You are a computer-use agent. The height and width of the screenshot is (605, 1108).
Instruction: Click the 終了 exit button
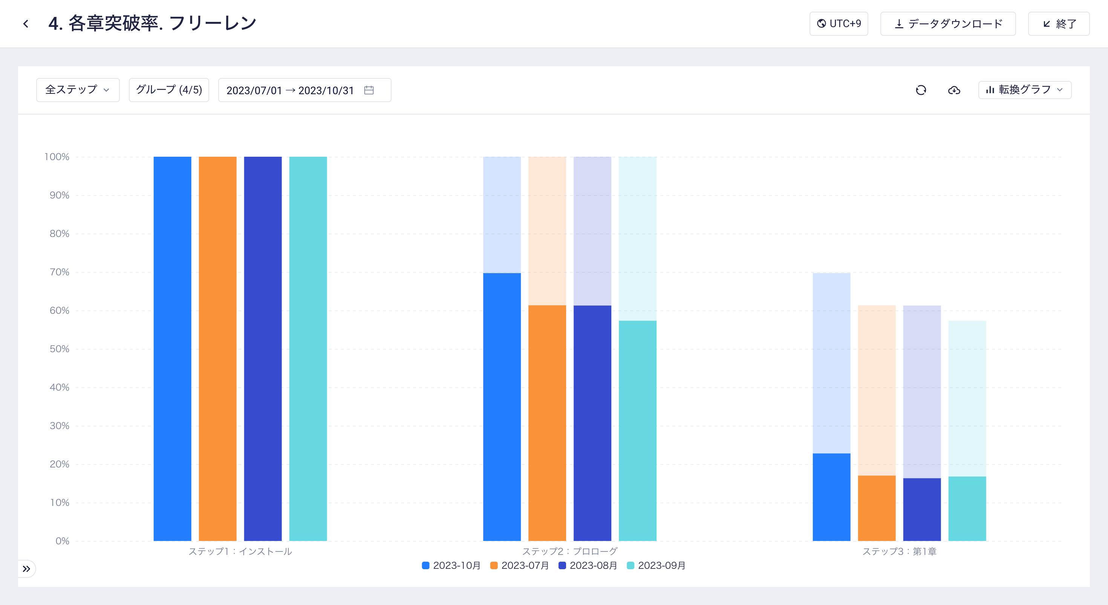click(x=1059, y=24)
